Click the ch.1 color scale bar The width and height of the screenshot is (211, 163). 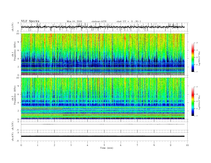(x=193, y=57)
